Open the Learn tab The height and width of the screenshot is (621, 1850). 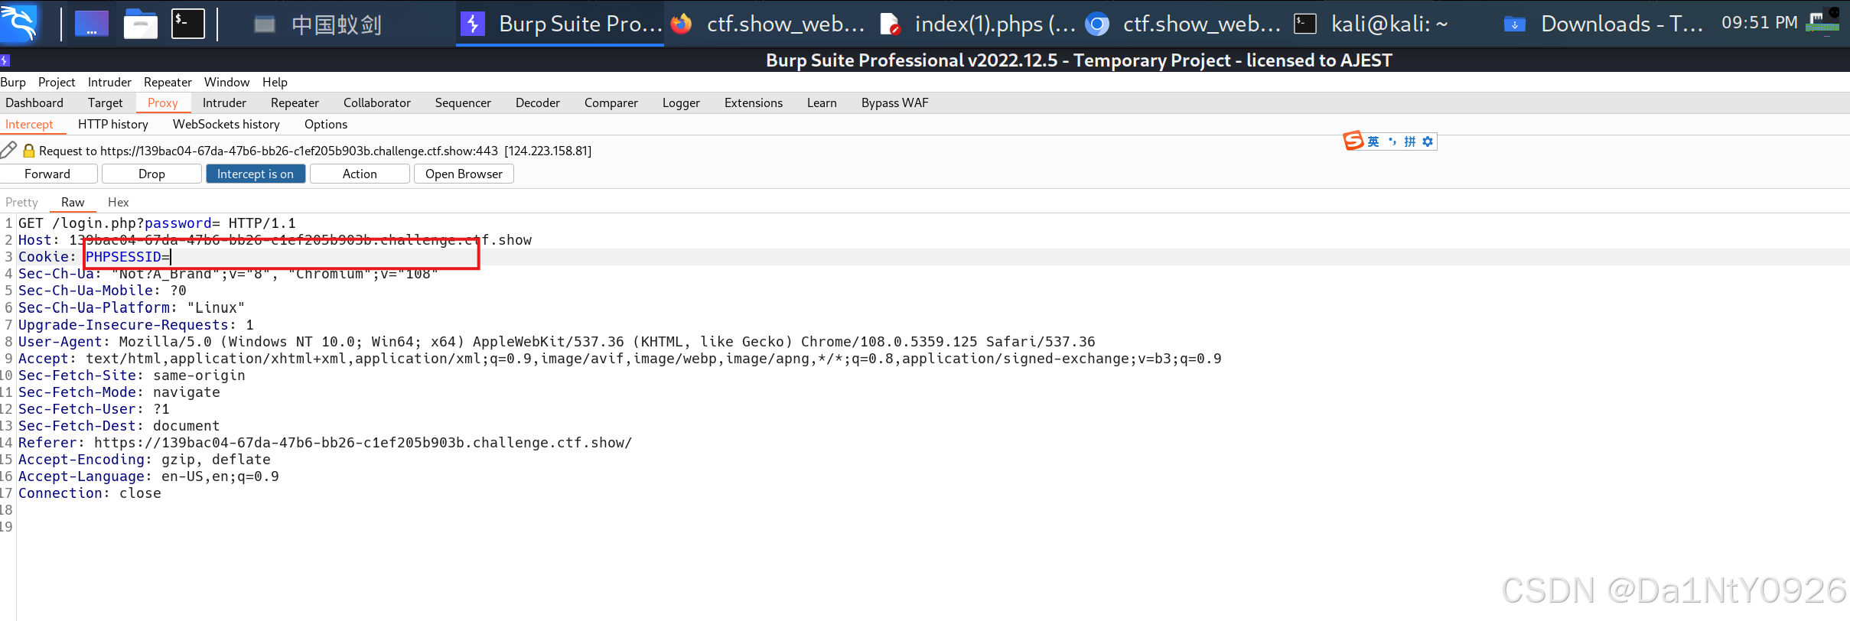coord(822,102)
